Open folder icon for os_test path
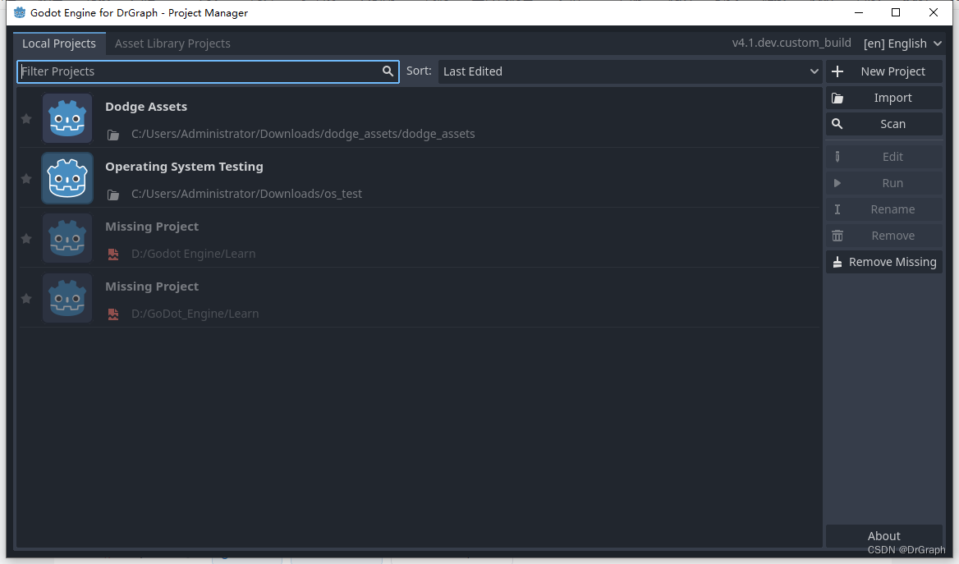Image resolution: width=959 pixels, height=564 pixels. [x=113, y=195]
